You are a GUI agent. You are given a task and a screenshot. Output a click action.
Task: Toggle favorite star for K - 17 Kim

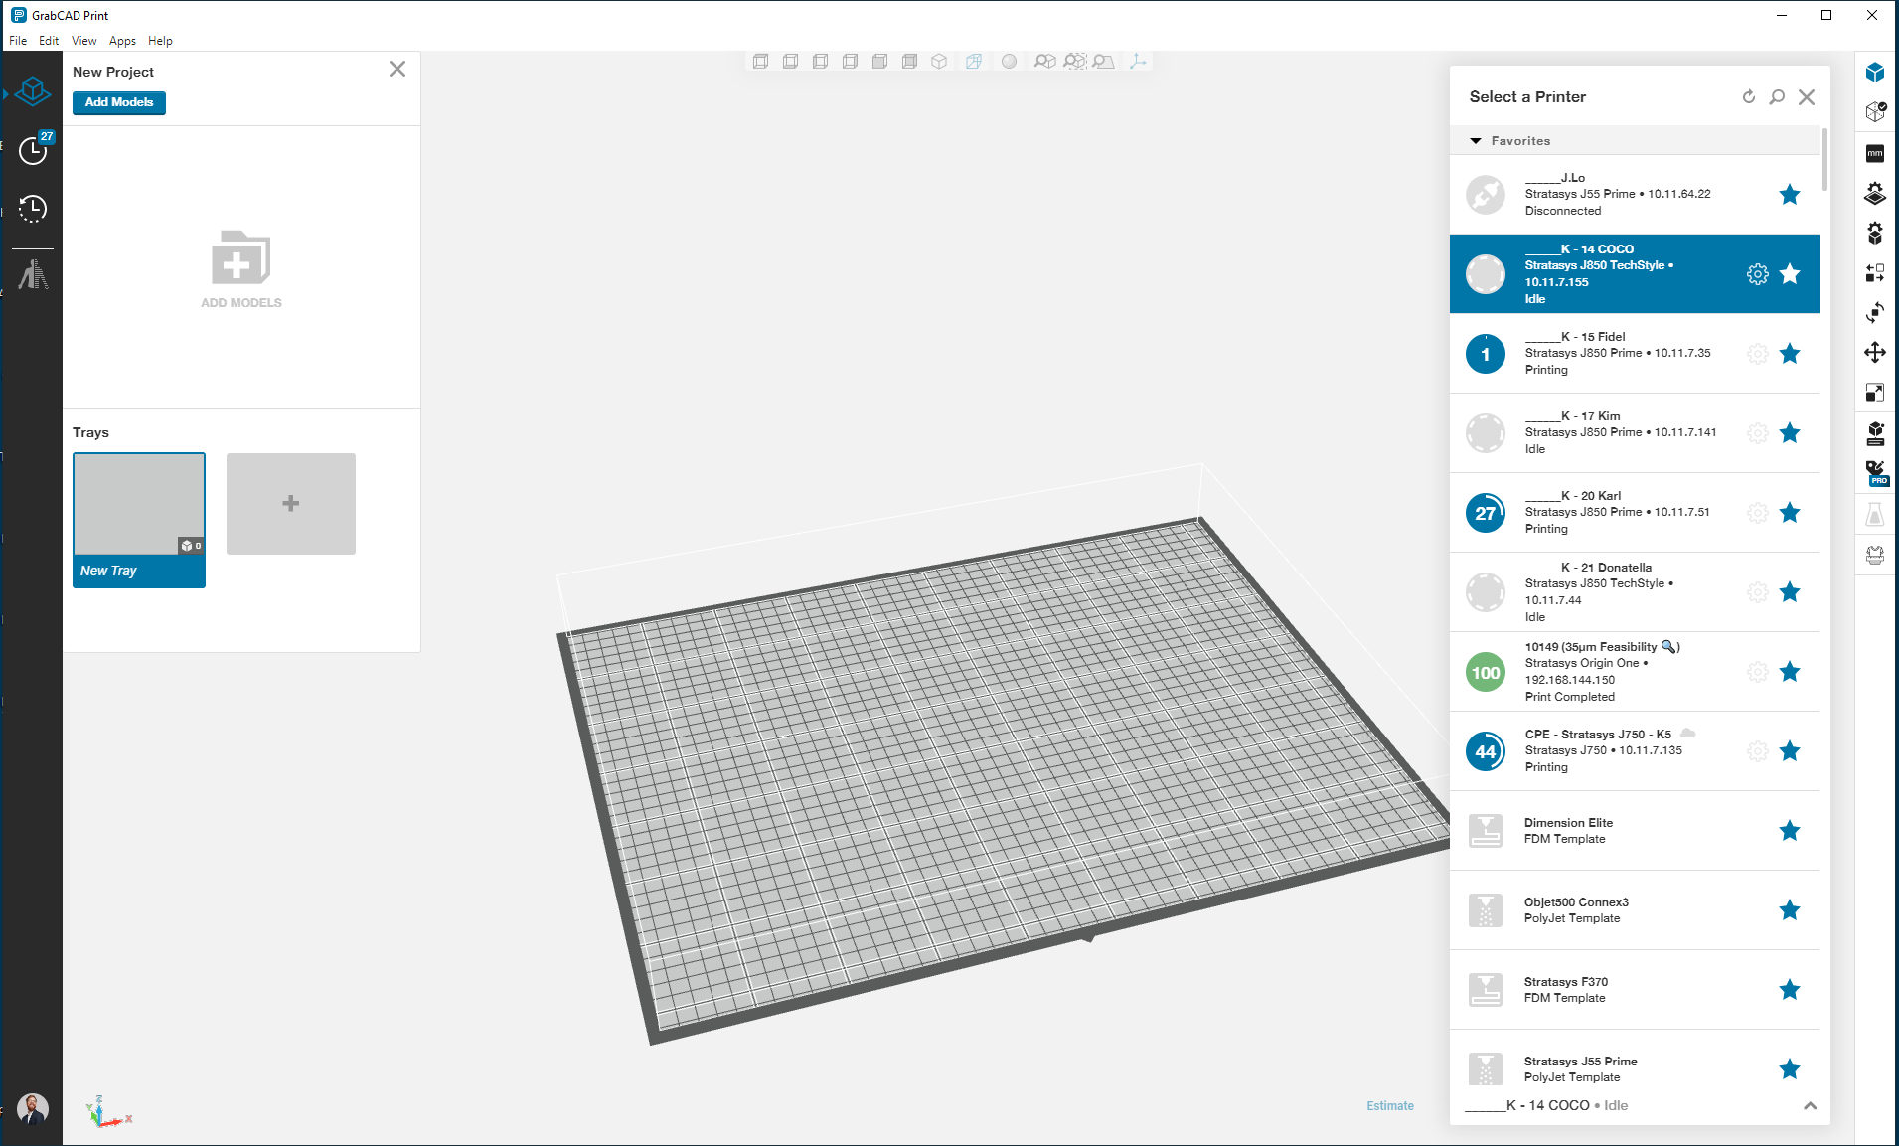point(1789,433)
